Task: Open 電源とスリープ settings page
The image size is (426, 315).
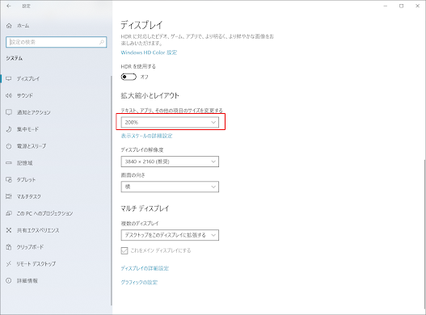Action: 32,146
